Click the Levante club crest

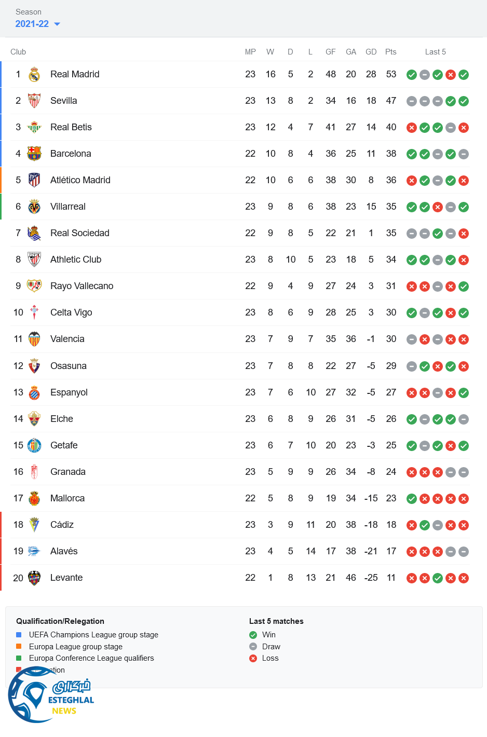click(34, 578)
